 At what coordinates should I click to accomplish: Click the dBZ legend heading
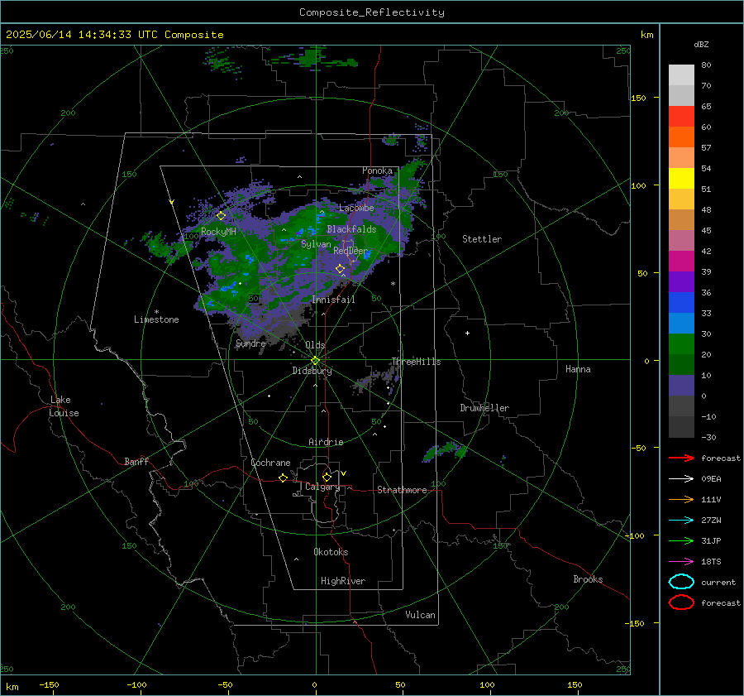701,44
